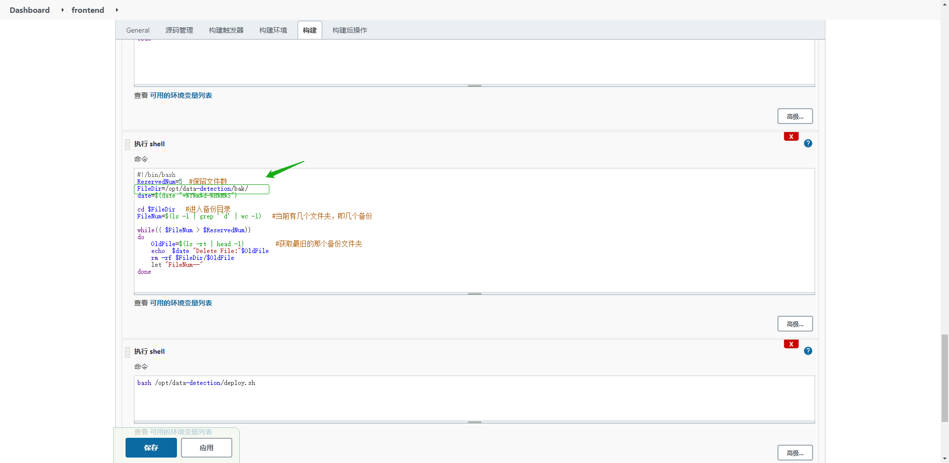Open environment variable list link under ReservedNum script

click(181, 303)
